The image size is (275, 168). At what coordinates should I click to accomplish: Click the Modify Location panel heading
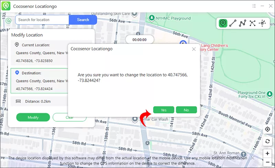[27, 35]
